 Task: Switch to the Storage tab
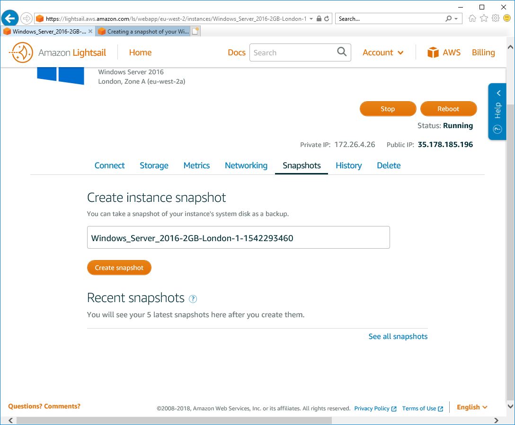pyautogui.click(x=154, y=165)
